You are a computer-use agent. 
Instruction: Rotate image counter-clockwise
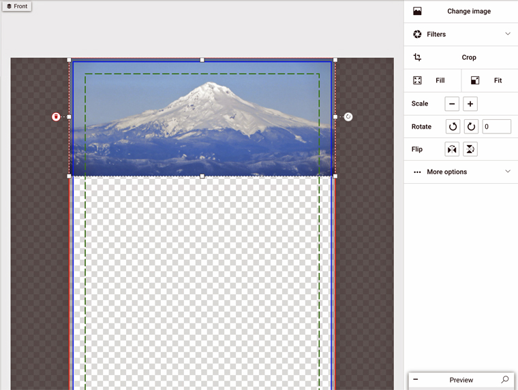tap(453, 127)
